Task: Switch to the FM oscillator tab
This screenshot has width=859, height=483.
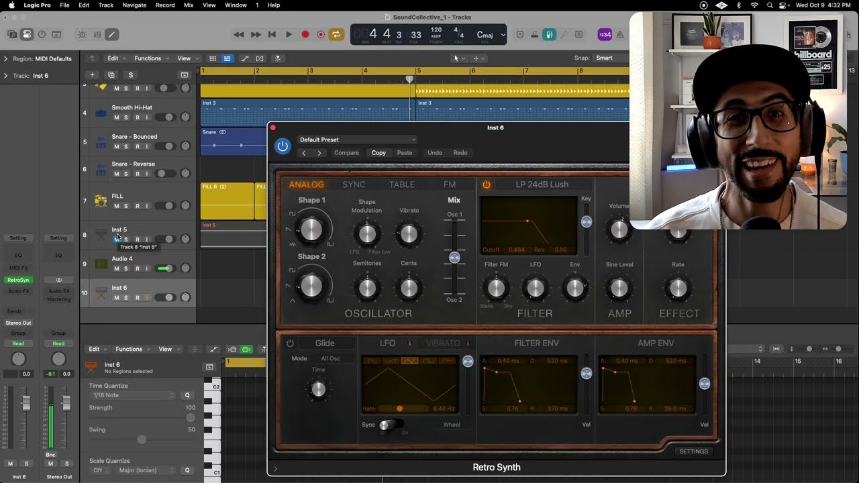Action: click(450, 184)
